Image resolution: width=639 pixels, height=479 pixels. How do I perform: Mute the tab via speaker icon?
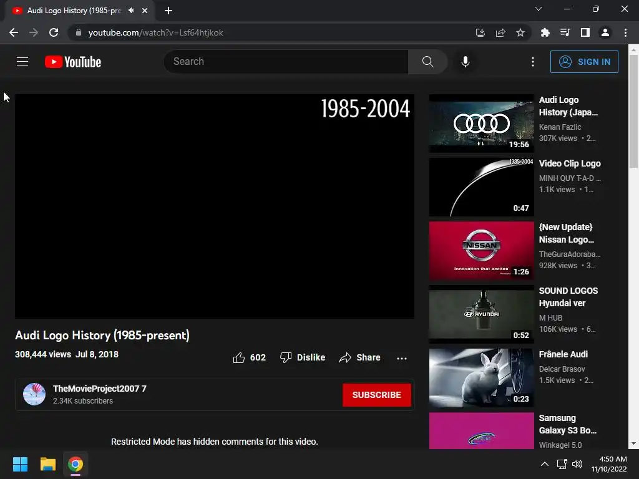tap(131, 11)
